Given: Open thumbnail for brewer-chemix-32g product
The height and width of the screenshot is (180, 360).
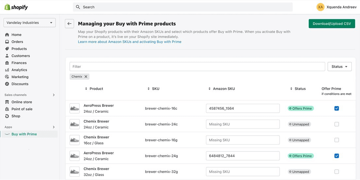Looking at the screenshot, I should [75, 172].
